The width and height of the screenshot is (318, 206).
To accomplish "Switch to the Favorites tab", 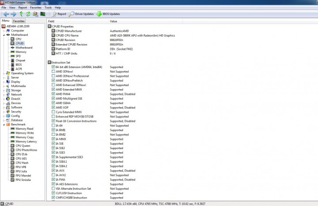I will [x=19, y=21].
